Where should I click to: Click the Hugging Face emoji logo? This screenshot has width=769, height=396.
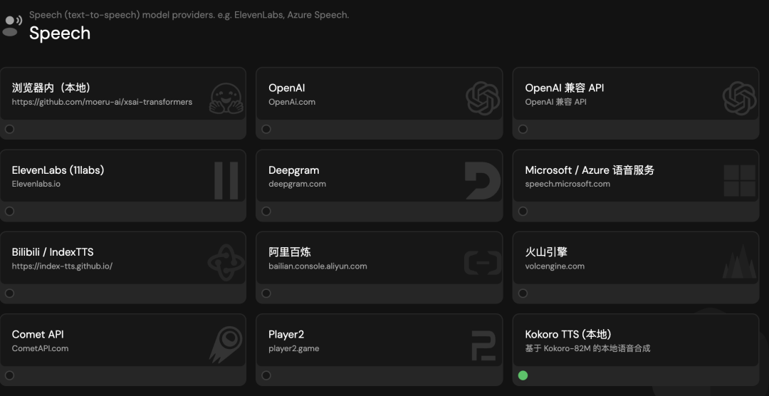pyautogui.click(x=226, y=98)
